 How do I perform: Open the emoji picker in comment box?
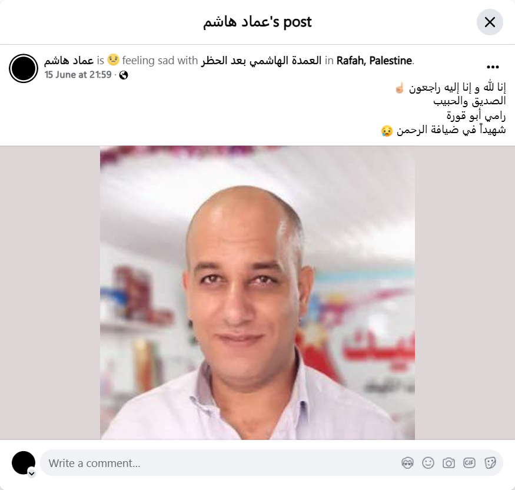(x=428, y=463)
